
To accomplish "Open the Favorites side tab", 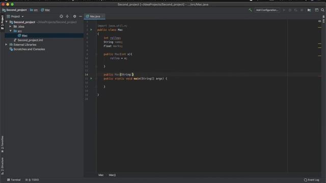I will [x=2, y=144].
